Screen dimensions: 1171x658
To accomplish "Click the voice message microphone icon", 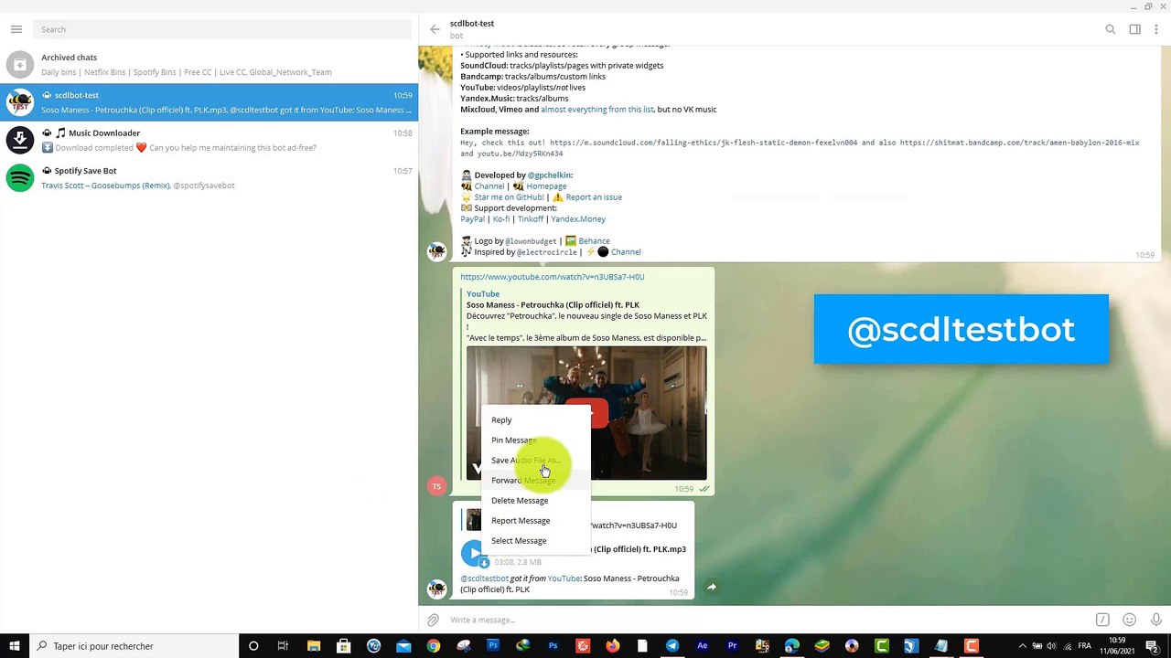I will pos(1156,620).
